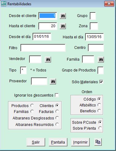
Task: Select Beneficio order radio button
Action: [x=99, y=111]
